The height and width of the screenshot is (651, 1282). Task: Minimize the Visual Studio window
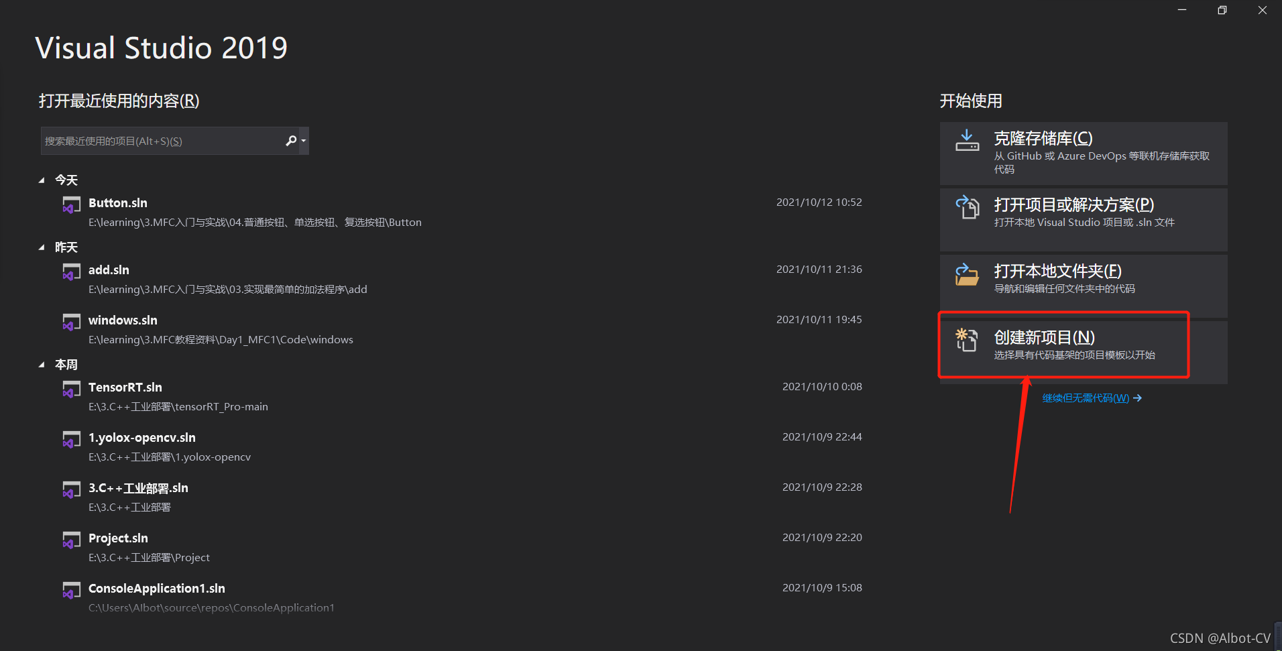pyautogui.click(x=1182, y=10)
